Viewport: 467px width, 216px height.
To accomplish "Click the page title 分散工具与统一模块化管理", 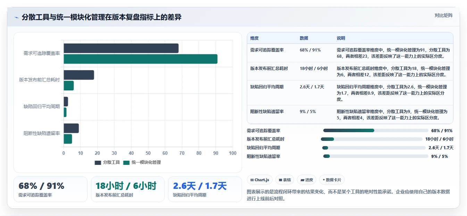I will click(x=101, y=17).
